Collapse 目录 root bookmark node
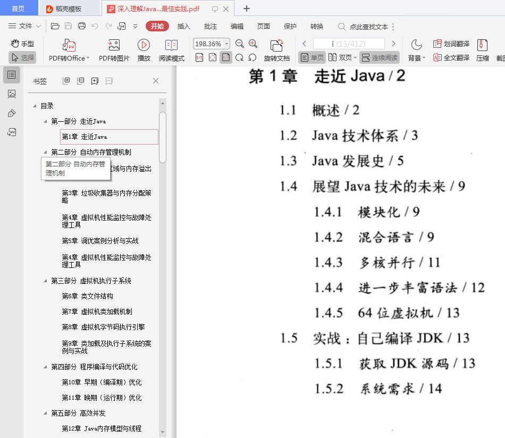The height and width of the screenshot is (438, 505). click(35, 106)
